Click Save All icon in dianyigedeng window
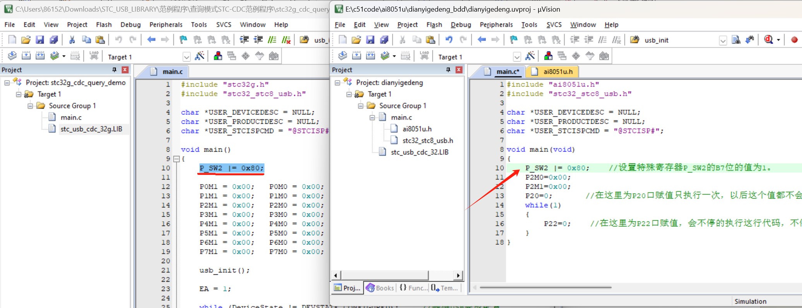 click(384, 40)
